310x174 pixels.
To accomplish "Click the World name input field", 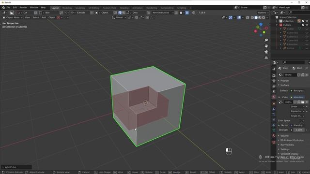I will pos(290,75).
